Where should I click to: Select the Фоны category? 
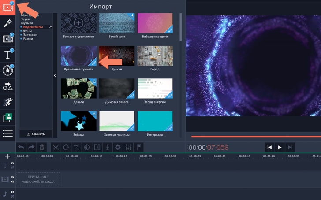27,31
